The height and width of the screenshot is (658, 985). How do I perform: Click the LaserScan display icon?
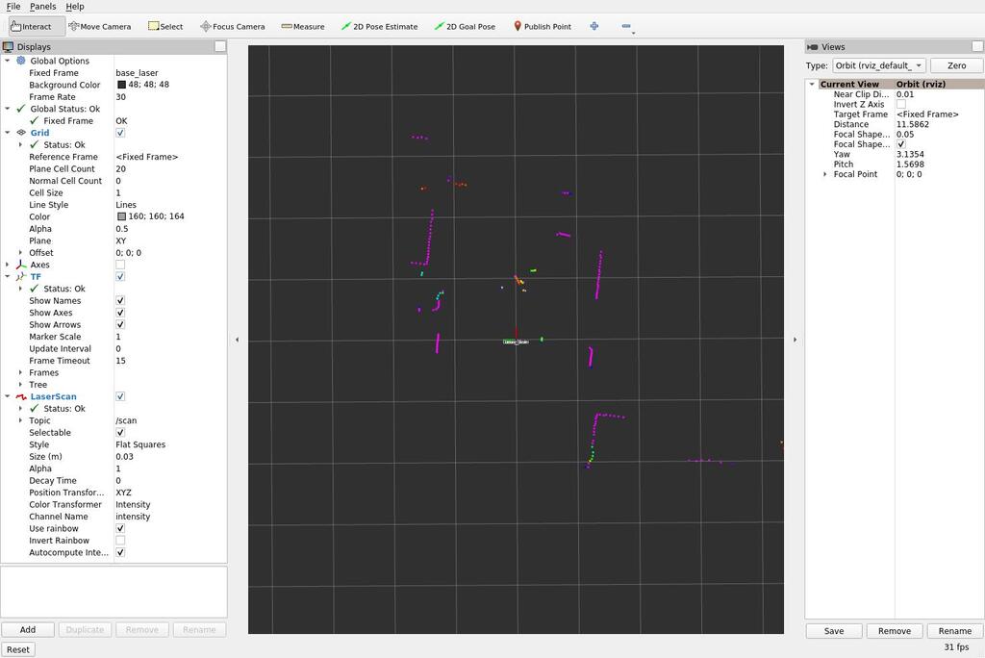click(x=21, y=396)
